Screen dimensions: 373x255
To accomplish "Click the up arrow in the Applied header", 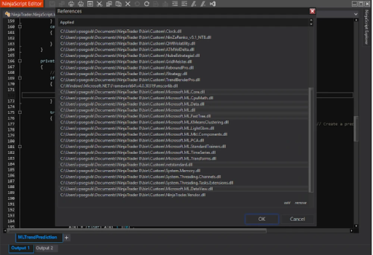I will click(x=311, y=20).
